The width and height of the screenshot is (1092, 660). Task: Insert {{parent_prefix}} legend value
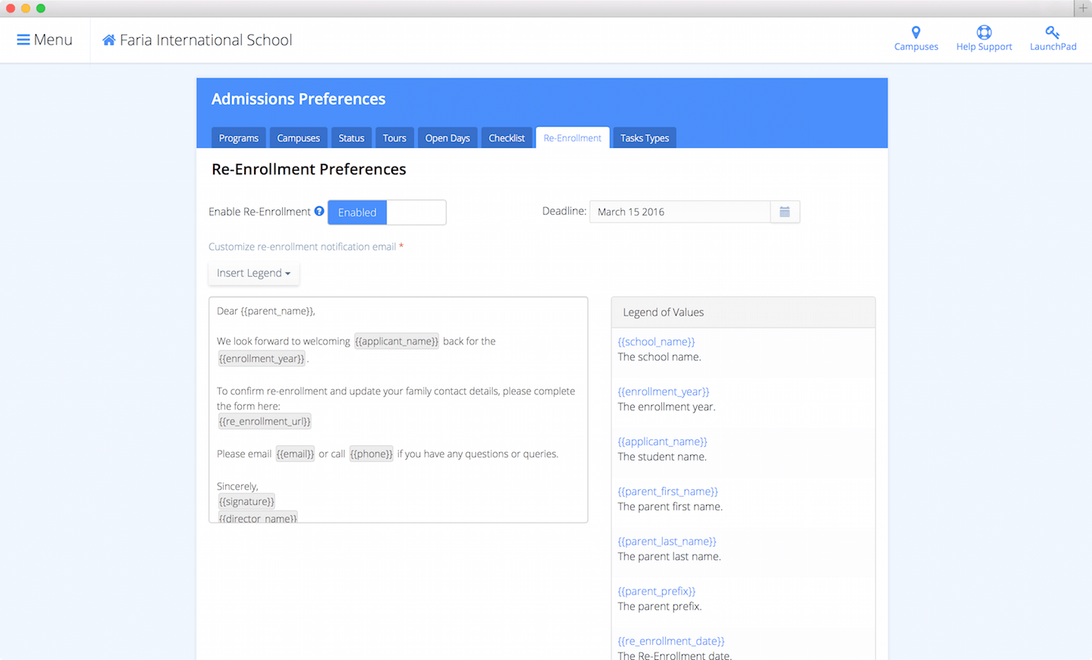pos(657,592)
